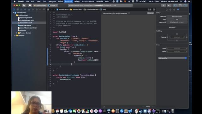
Task: Open the Report navigator
Action: click(x=44, y=9)
